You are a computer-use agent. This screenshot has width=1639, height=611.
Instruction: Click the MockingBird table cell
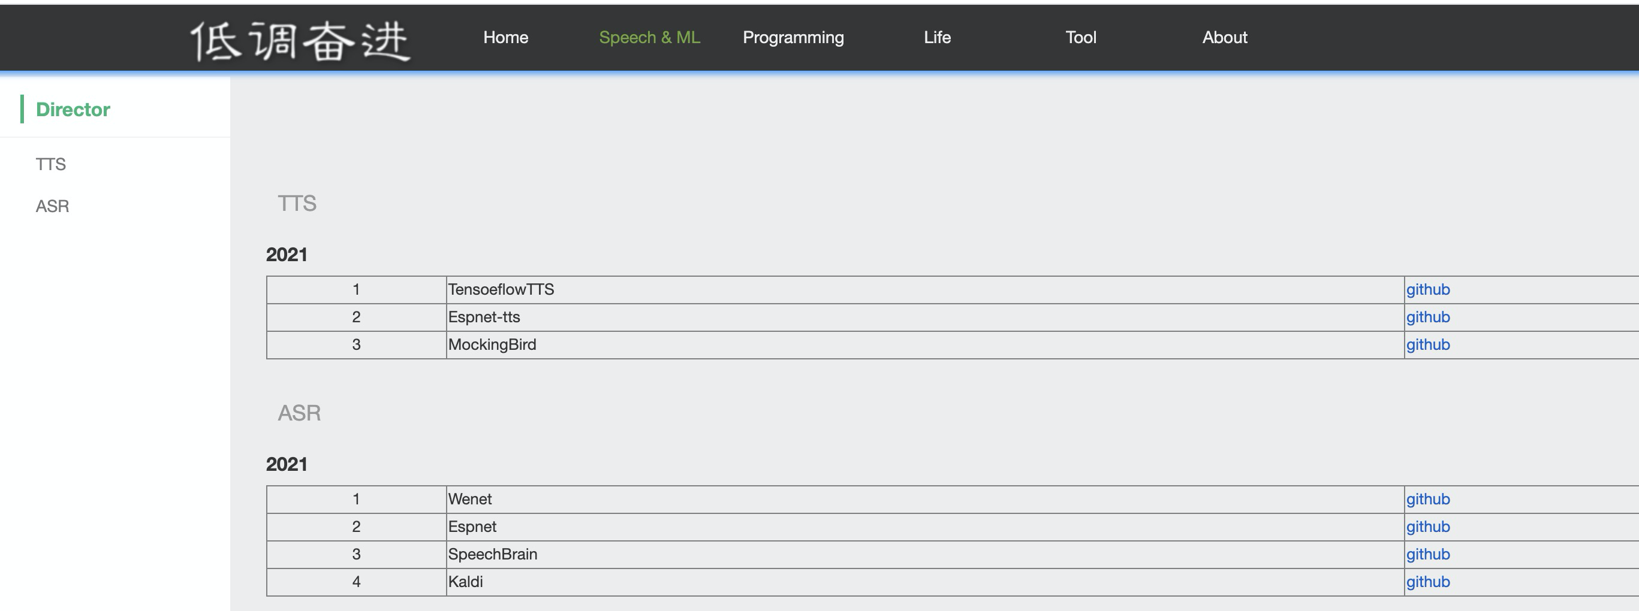pos(925,344)
